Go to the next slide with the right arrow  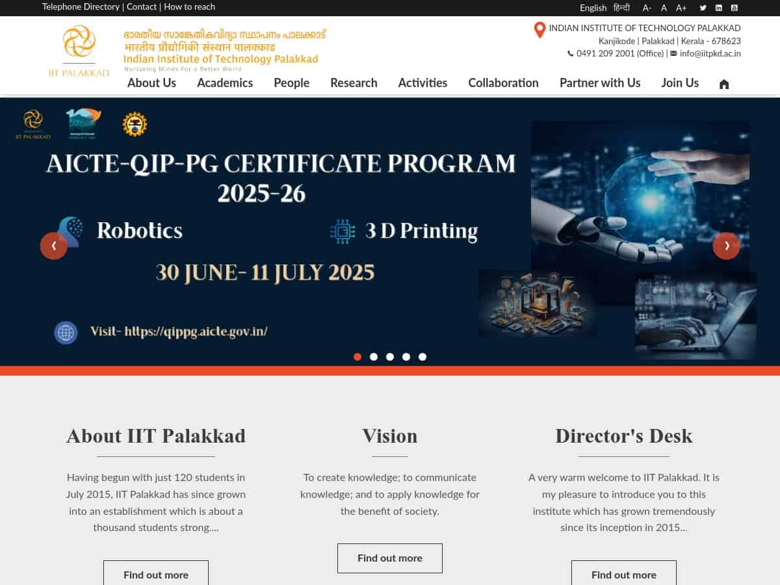pyautogui.click(x=727, y=246)
